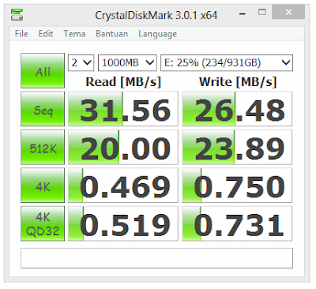Start the 512K benchmark test
The height and width of the screenshot is (289, 316).
43,147
